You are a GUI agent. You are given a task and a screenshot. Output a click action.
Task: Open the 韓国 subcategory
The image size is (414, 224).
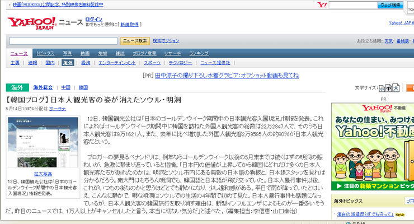point(83,87)
